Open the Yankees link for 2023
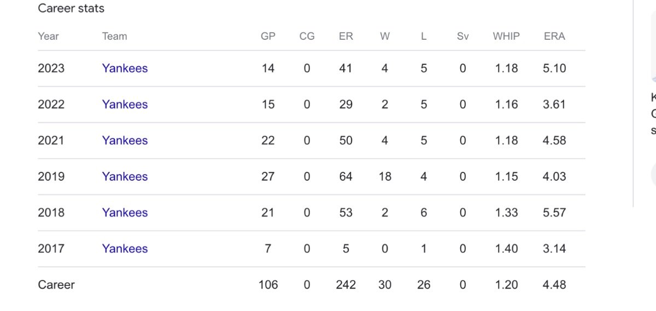656x311 pixels. pos(125,68)
